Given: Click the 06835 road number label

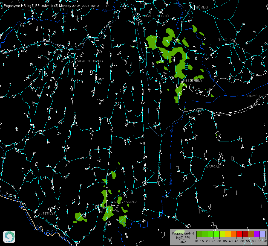Looking at the screenshot, I should click(49, 223).
